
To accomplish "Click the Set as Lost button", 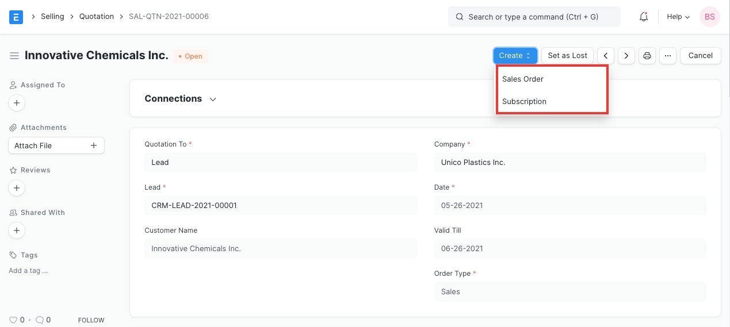I will pyautogui.click(x=567, y=56).
